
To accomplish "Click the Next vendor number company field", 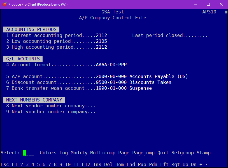I will tap(51, 106).
